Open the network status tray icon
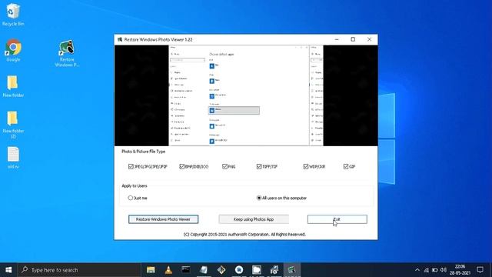 426,270
